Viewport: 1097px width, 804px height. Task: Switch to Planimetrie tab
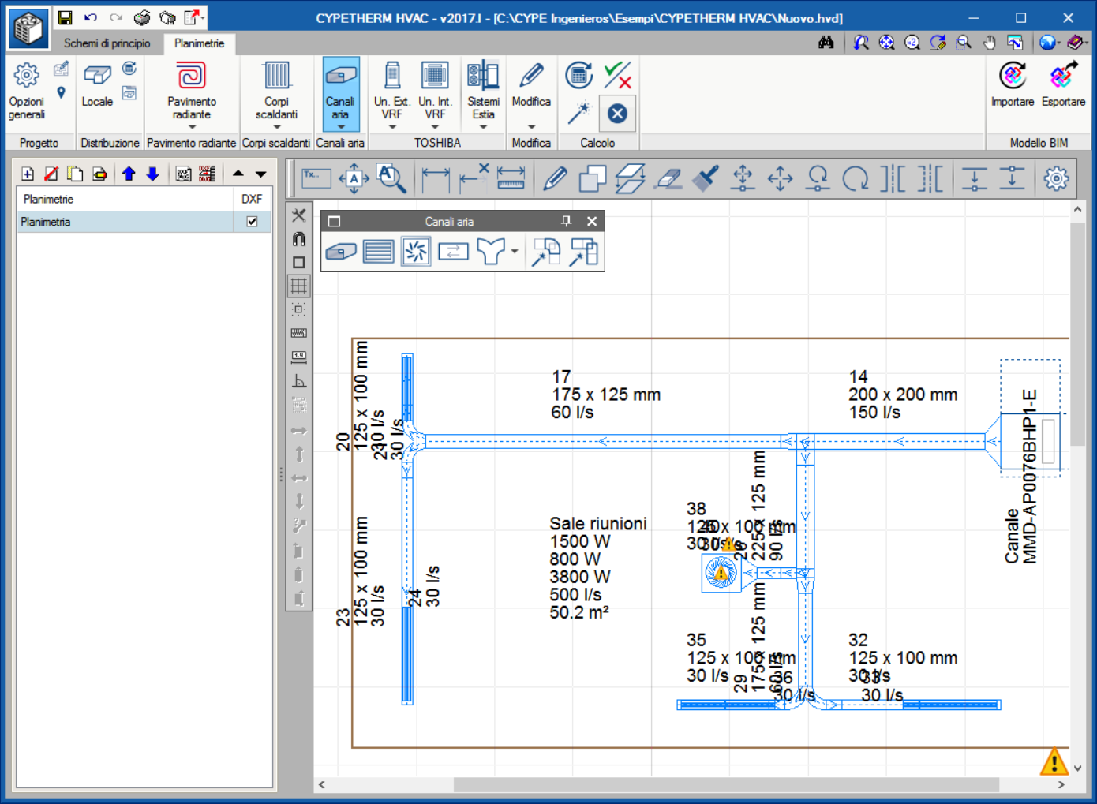pos(199,43)
